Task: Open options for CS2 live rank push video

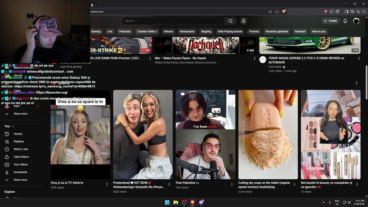Action: [x=150, y=58]
